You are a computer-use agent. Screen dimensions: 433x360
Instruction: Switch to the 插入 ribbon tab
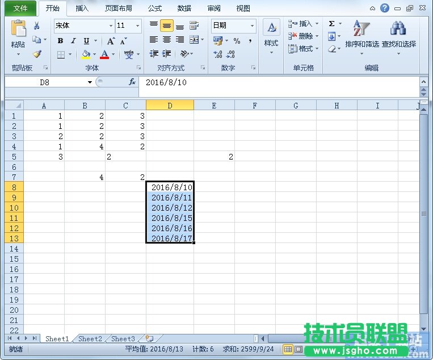[x=82, y=9]
